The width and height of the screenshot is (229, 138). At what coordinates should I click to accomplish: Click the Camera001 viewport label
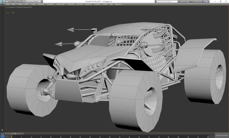12,7
